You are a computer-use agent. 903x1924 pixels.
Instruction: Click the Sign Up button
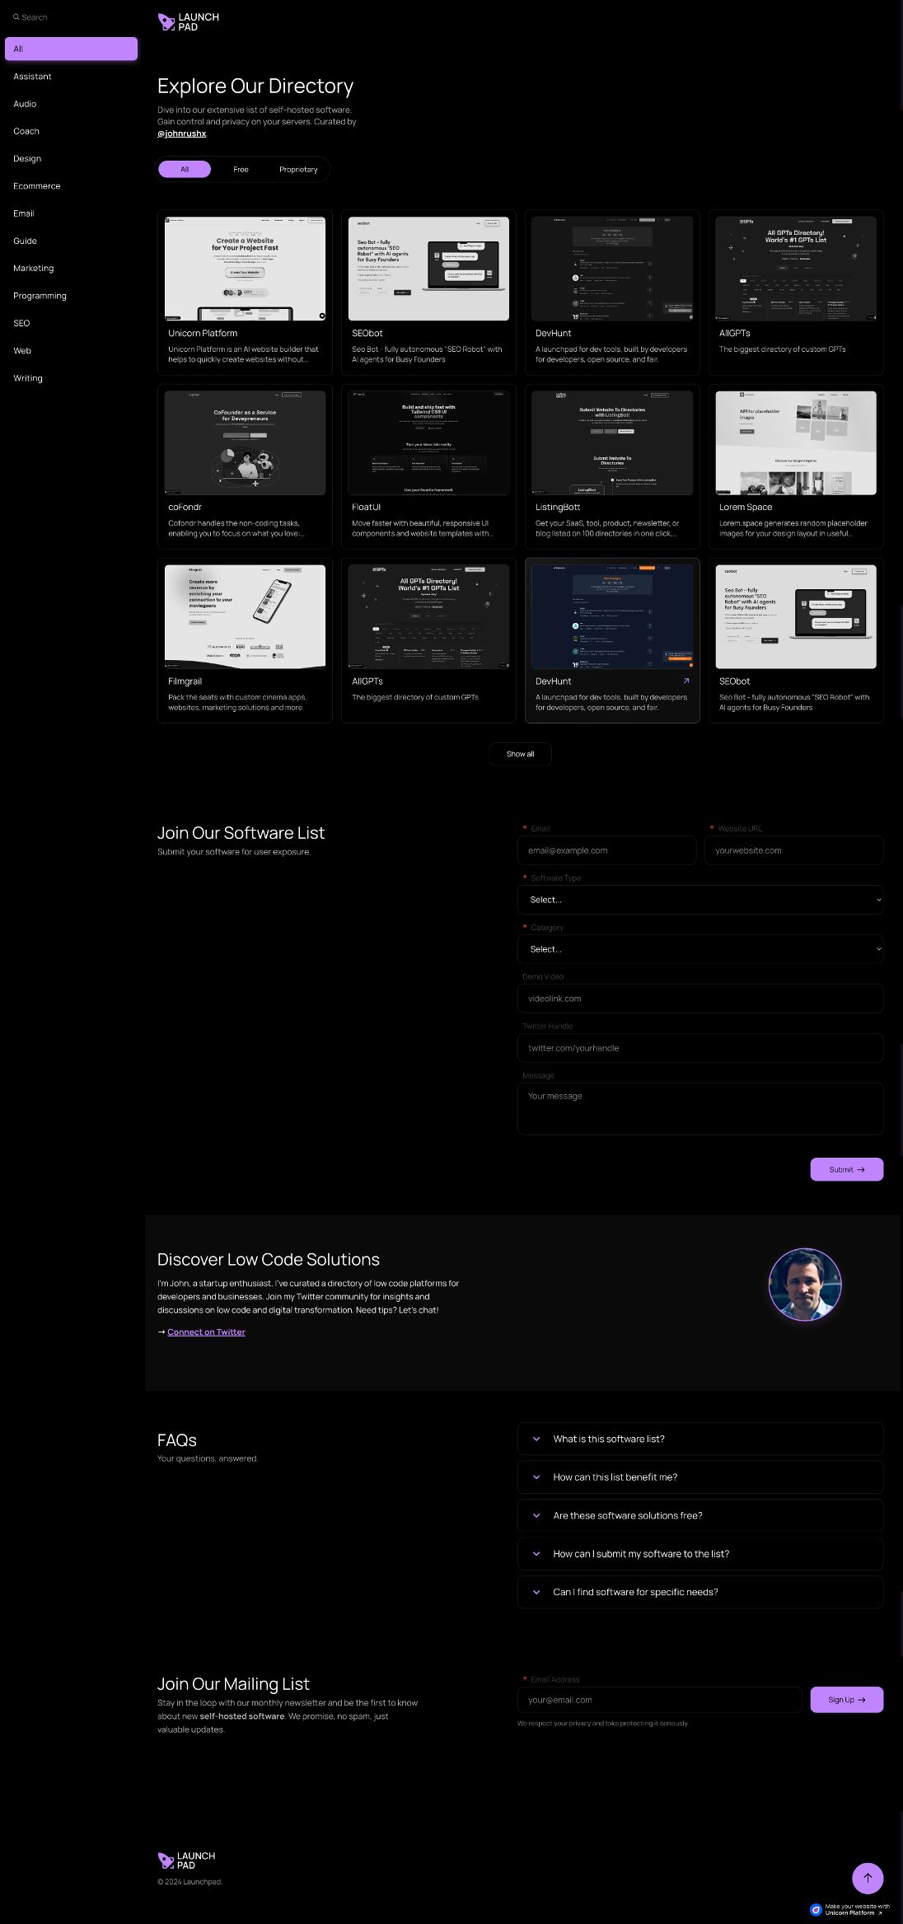click(x=847, y=1699)
